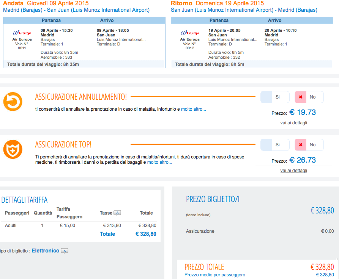
Task: Click the 'Durata volo: 8h 35m' text
Action: tap(60, 52)
